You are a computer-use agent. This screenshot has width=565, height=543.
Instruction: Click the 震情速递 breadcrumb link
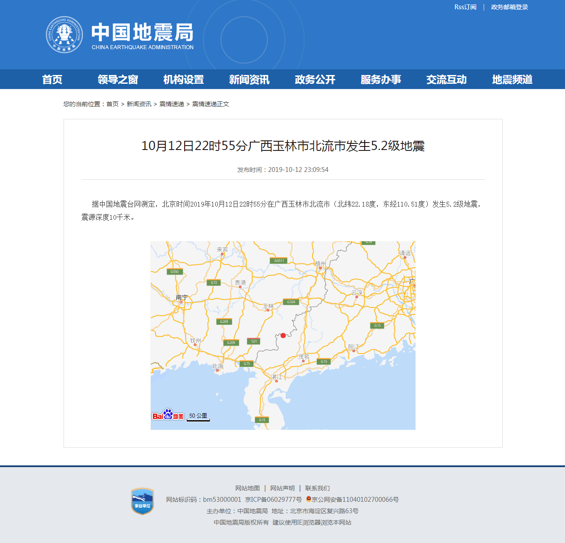coord(172,104)
